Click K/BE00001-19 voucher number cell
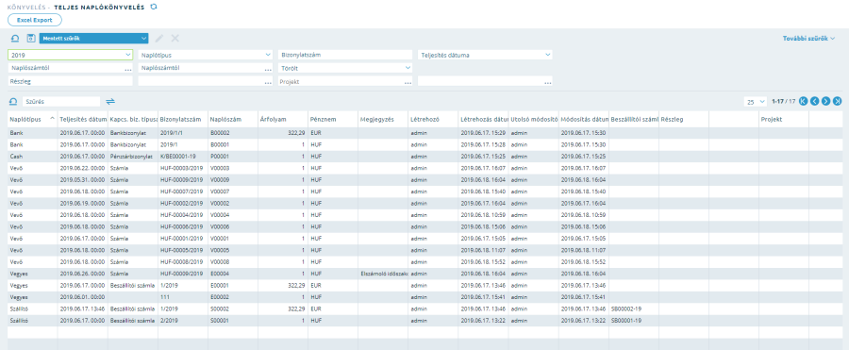This screenshot has width=849, height=350. click(182, 156)
